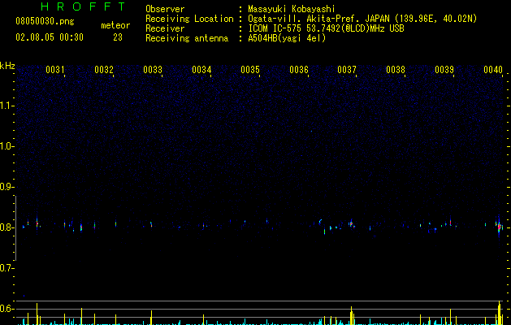
Task: Click the 0.8 frequency axis label
Action: [6, 227]
